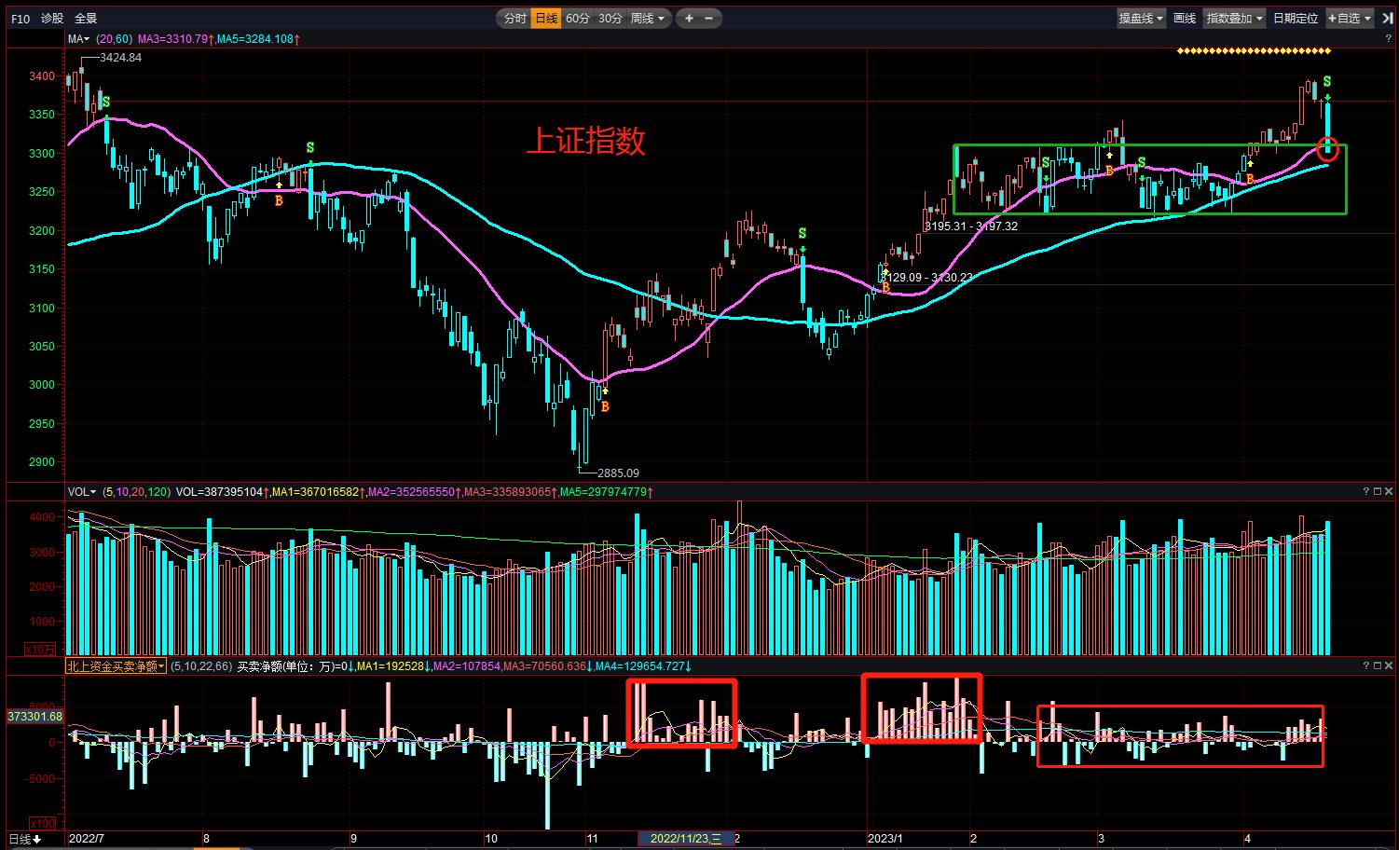Open the 指数叠加 dropdown menu
The image size is (1399, 850).
click(x=1234, y=19)
